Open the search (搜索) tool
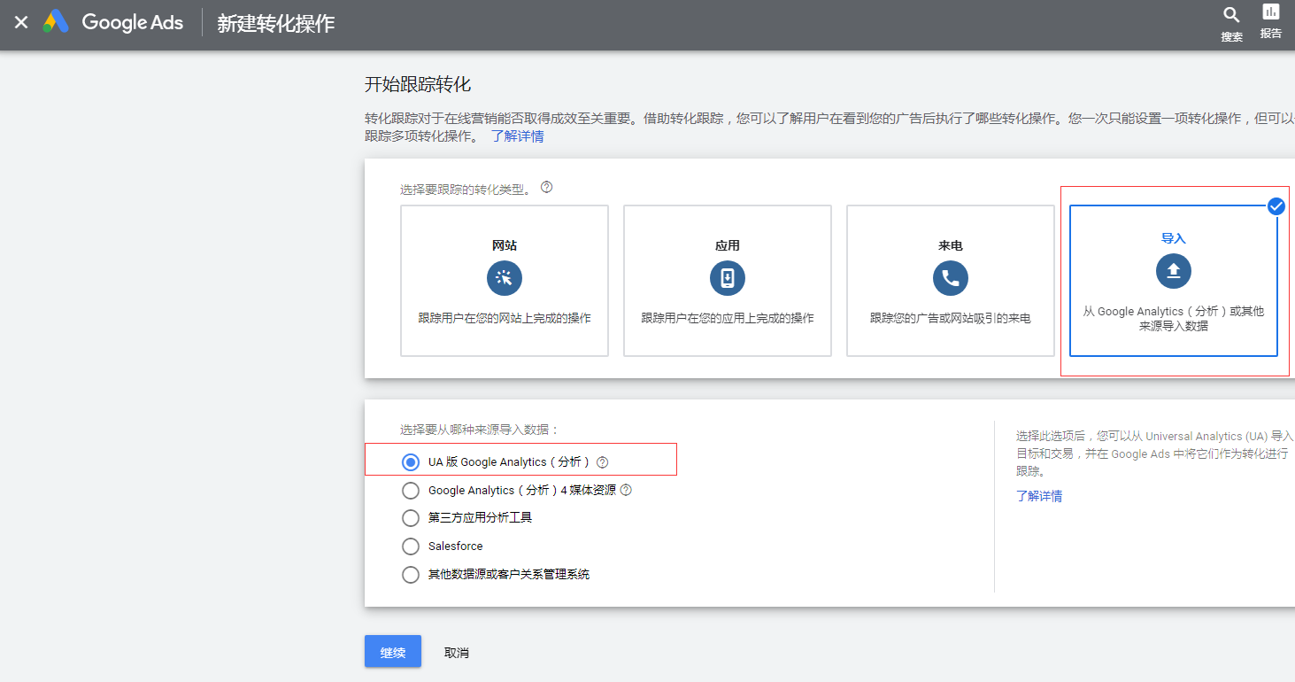Viewport: 1295px width, 682px height. click(1231, 24)
